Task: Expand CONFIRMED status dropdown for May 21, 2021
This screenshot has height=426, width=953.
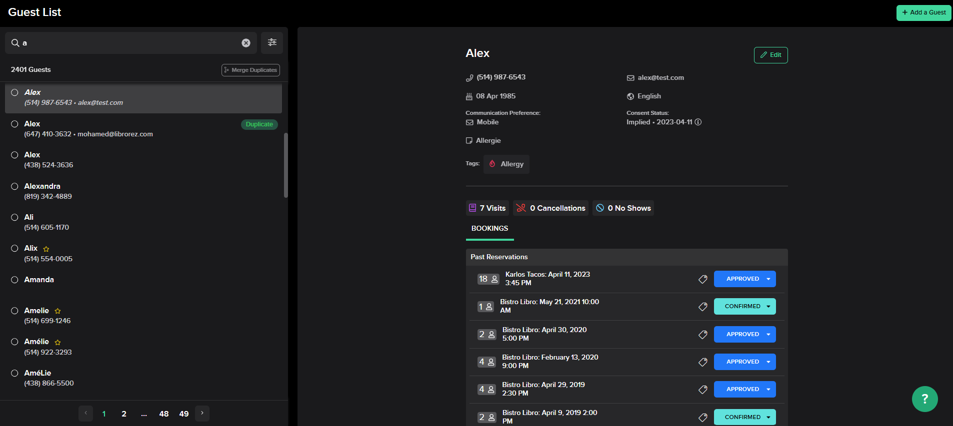Action: tap(768, 307)
